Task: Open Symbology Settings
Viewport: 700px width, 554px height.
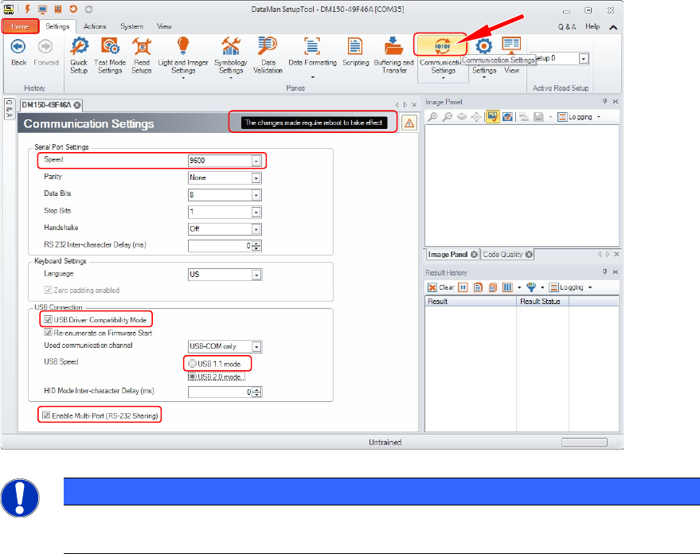Action: coord(230,54)
